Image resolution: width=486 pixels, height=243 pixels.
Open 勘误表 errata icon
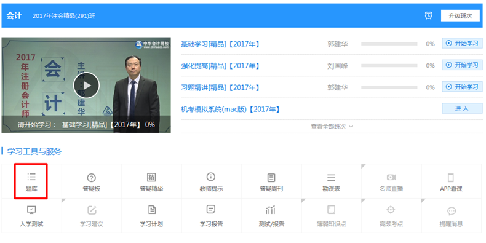point(331,178)
